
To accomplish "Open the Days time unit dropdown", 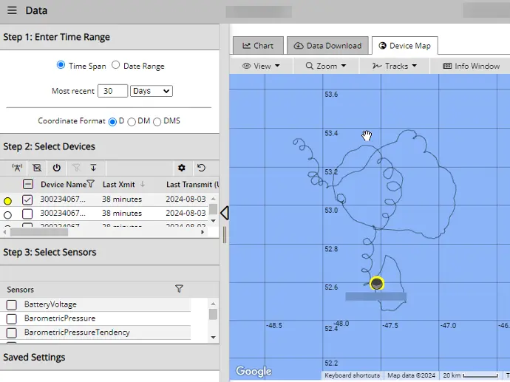I will click(x=151, y=91).
